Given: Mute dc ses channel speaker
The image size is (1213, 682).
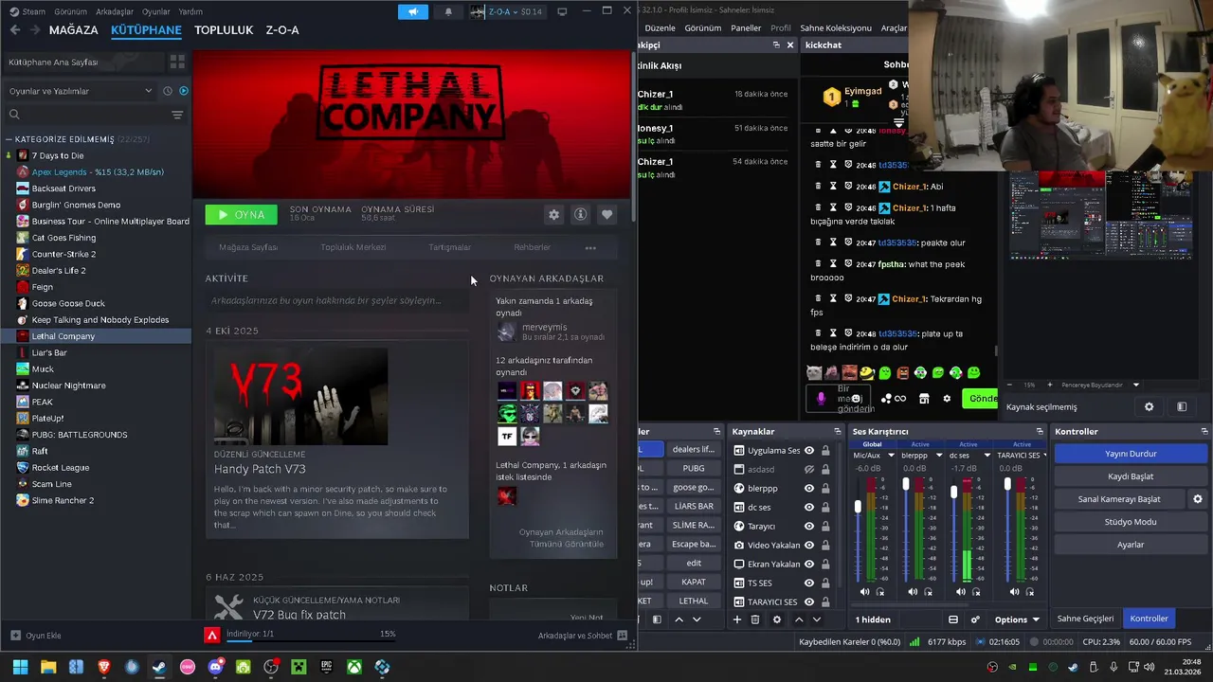Looking at the screenshot, I should [960, 592].
